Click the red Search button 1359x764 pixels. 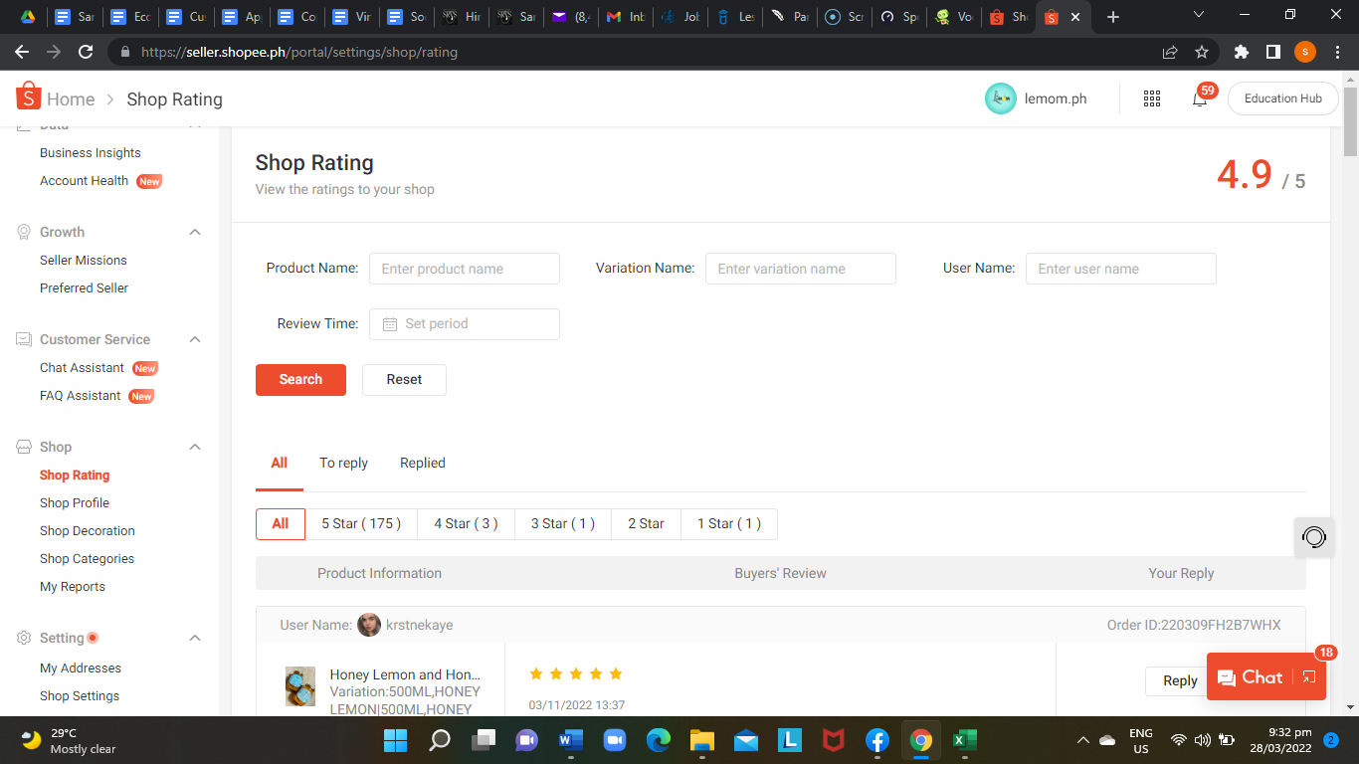pos(300,380)
